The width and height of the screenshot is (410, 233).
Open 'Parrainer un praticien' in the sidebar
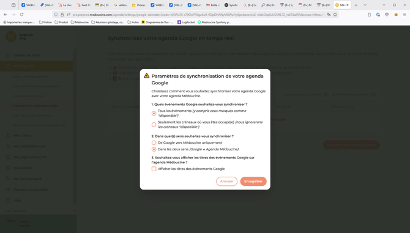pyautogui.click(x=31, y=190)
